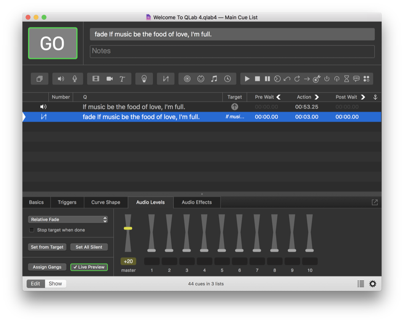The height and width of the screenshot is (323, 404).
Task: Add a Mic cue using microphone icon
Action: (x=74, y=79)
